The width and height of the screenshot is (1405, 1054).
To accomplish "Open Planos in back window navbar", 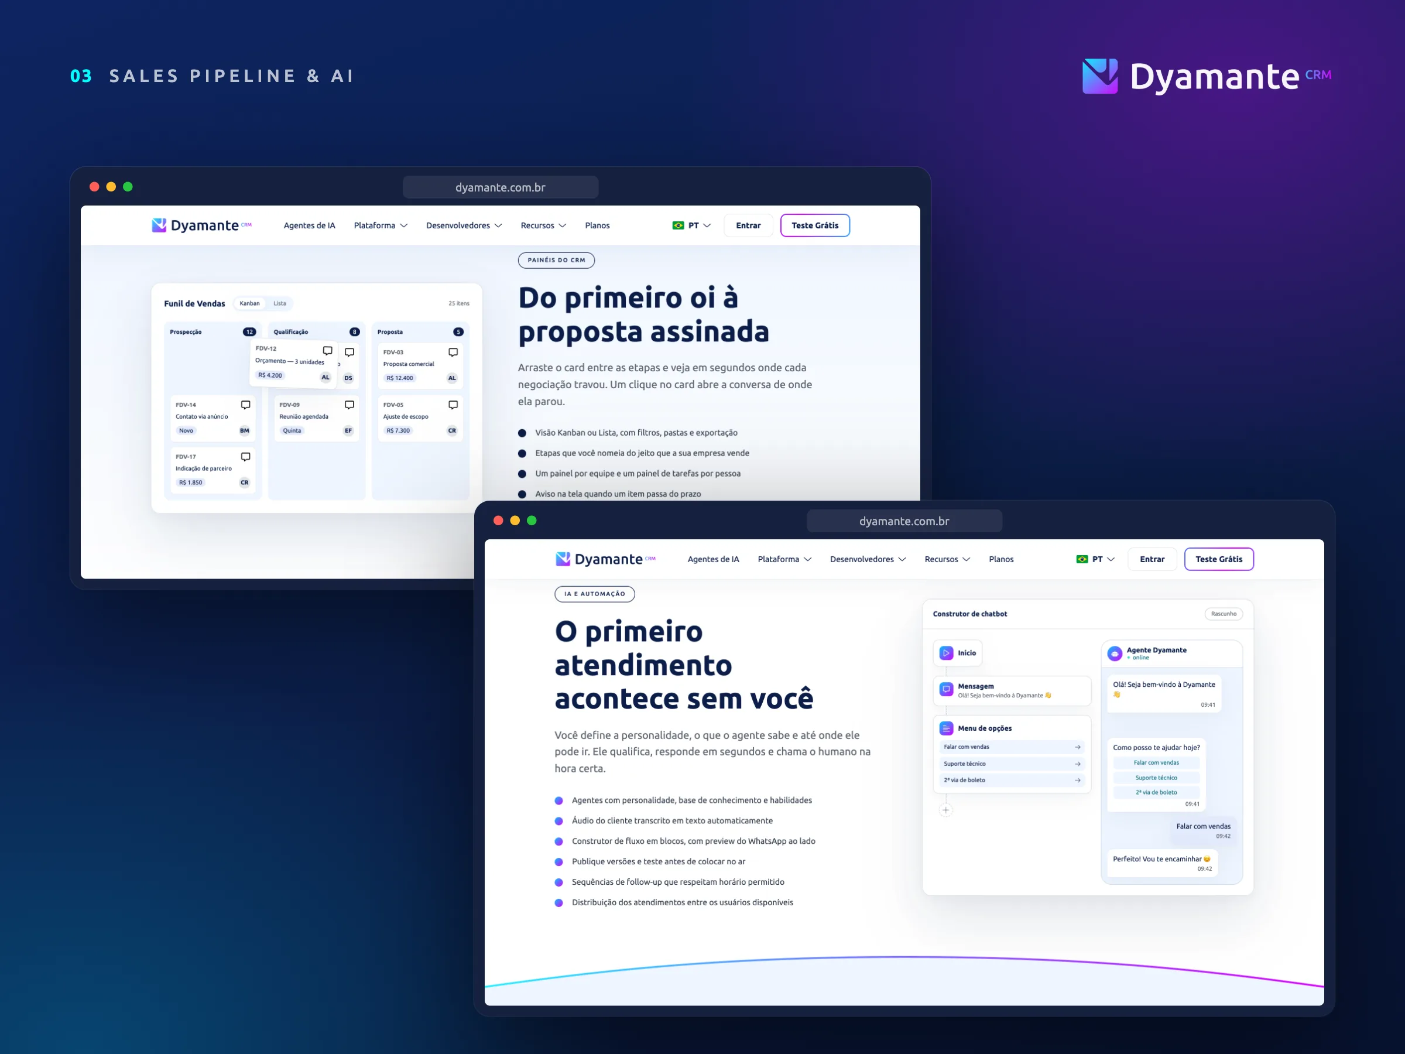I will (597, 225).
